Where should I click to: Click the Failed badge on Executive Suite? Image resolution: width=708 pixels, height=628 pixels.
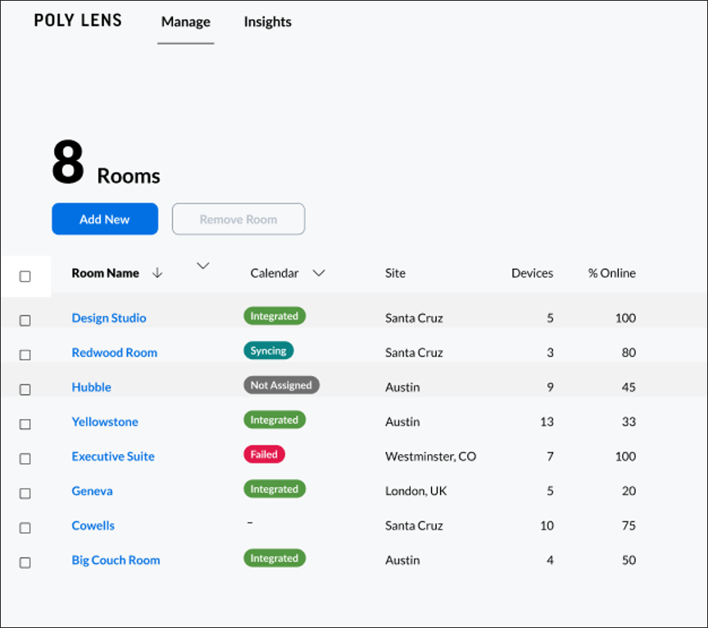pyautogui.click(x=264, y=454)
